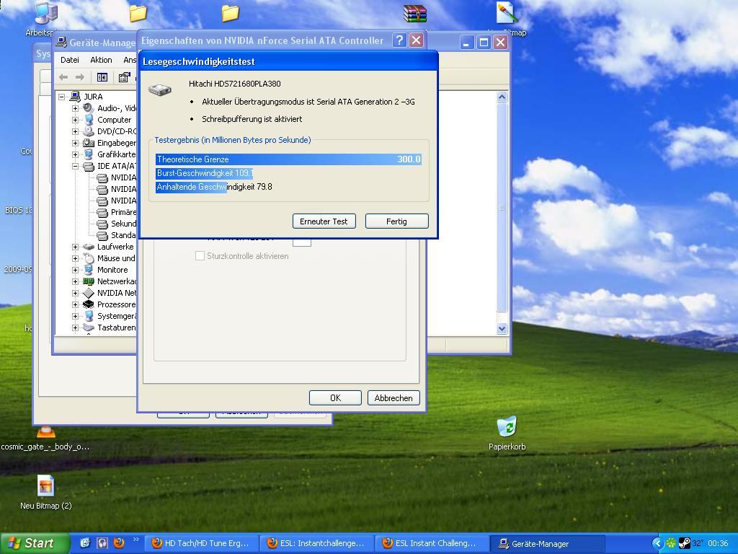Click the Steam icon in system tray
738x554 pixels.
click(685, 544)
